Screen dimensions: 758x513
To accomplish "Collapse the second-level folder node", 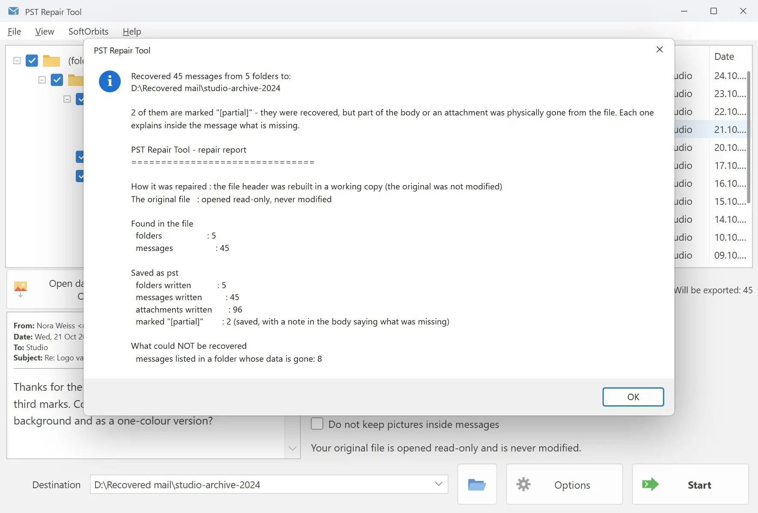I will click(x=42, y=80).
